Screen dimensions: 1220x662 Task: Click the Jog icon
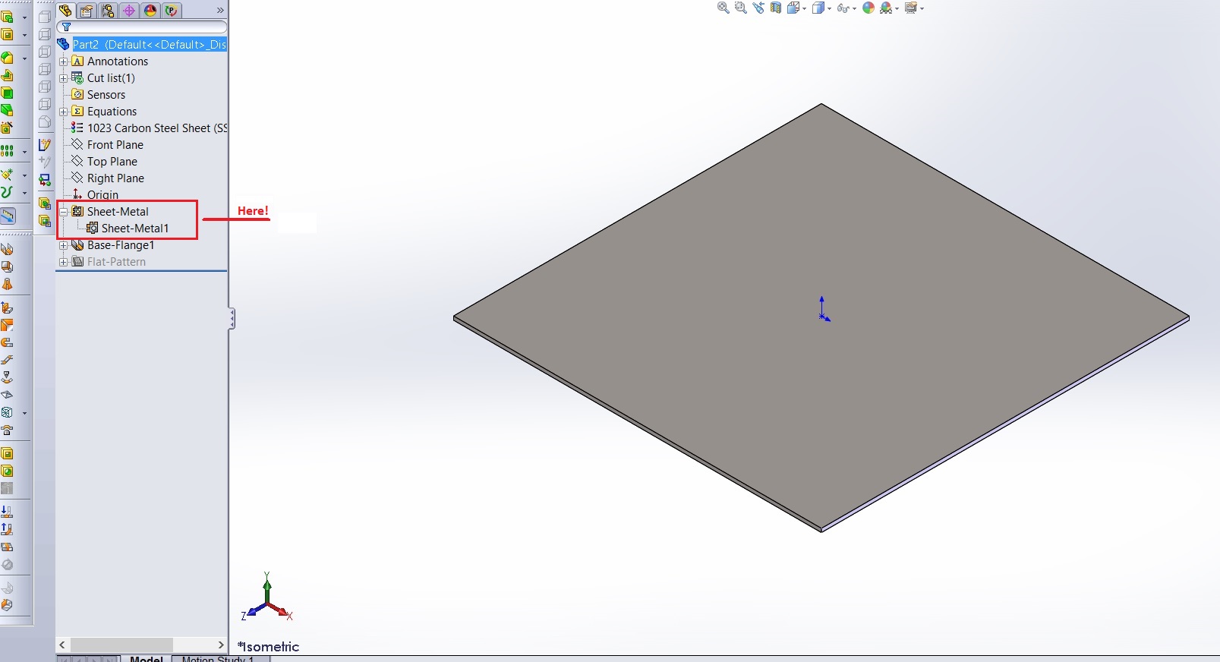pyautogui.click(x=8, y=360)
